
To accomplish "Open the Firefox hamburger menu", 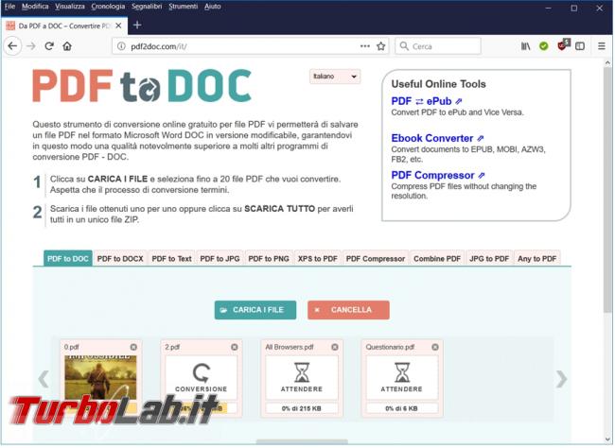I will pyautogui.click(x=601, y=46).
